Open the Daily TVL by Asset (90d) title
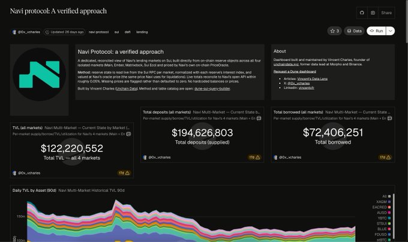 (34, 190)
